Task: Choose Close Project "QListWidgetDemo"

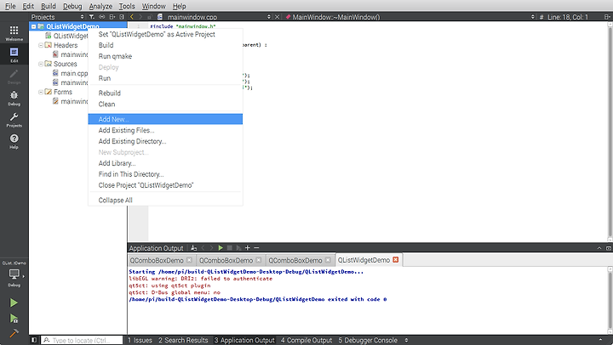Action: click(165, 185)
